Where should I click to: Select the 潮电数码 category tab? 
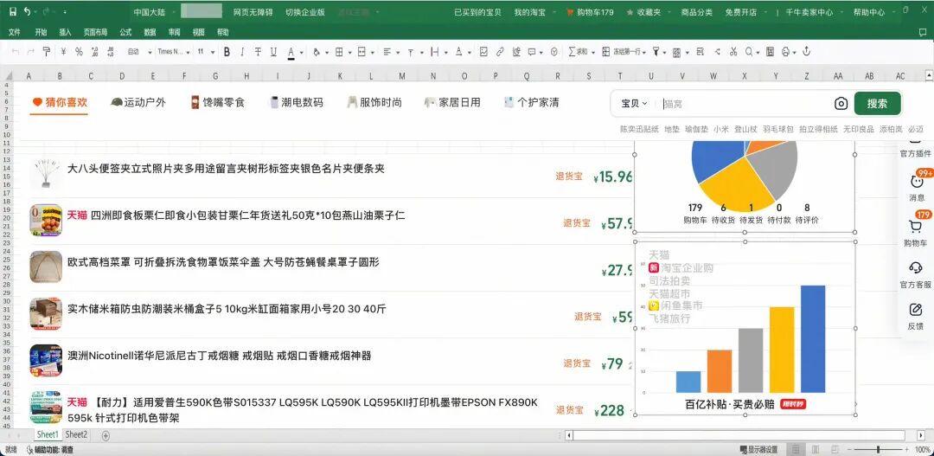[296, 102]
